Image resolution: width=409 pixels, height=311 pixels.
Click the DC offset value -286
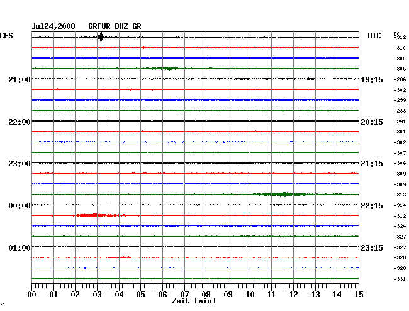pyautogui.click(x=400, y=79)
